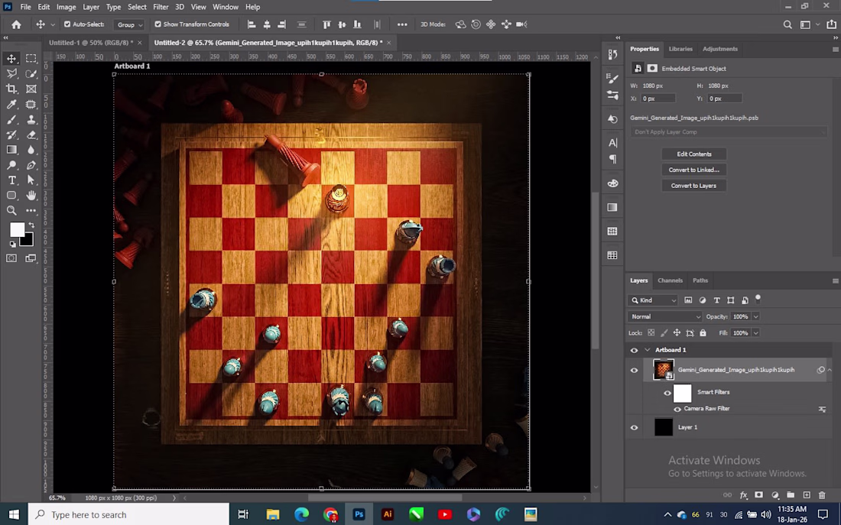Switch to the Channels tab

(670, 280)
